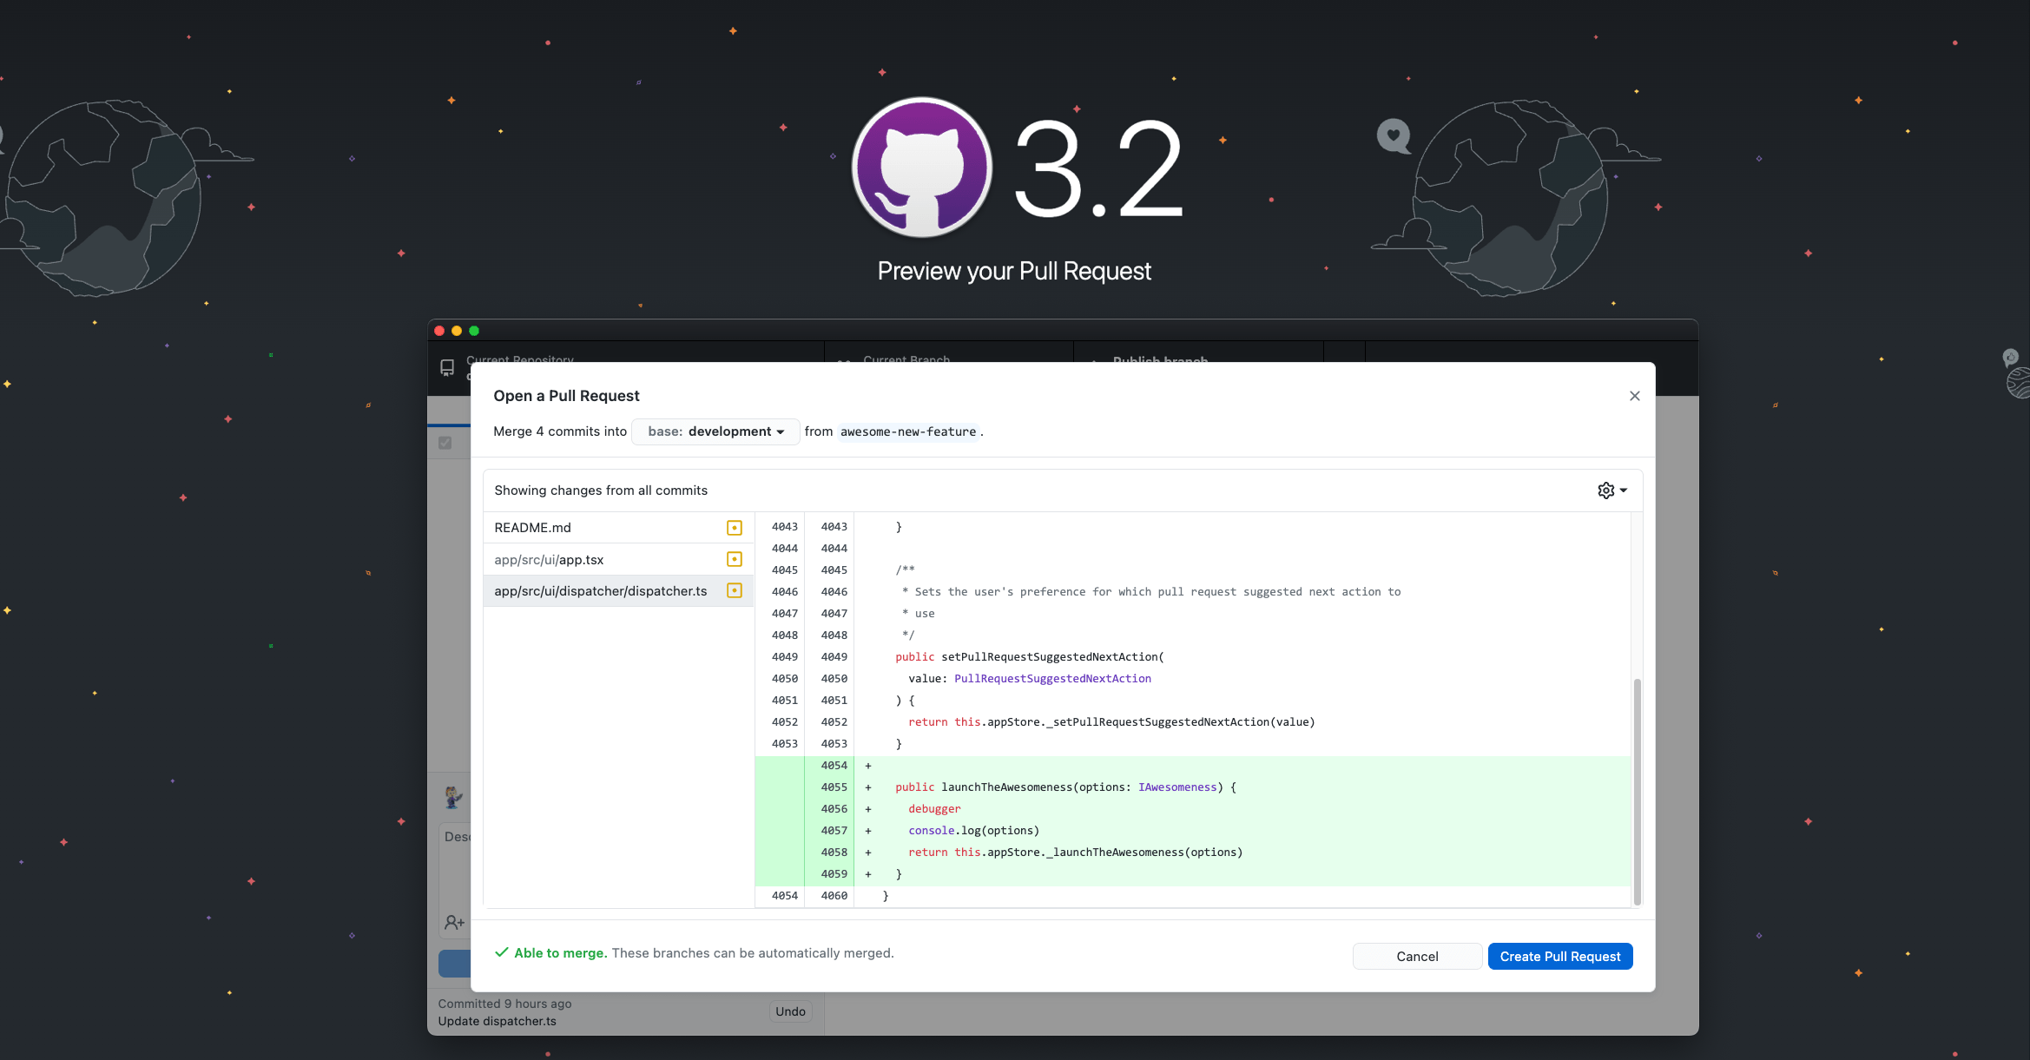Click the Create Pull Request button
Image resolution: width=2030 pixels, height=1060 pixels.
point(1559,956)
